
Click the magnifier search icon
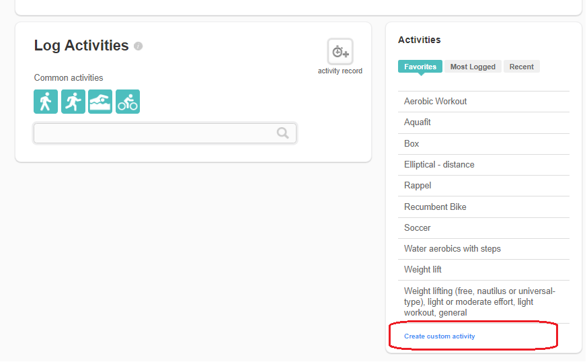[283, 133]
